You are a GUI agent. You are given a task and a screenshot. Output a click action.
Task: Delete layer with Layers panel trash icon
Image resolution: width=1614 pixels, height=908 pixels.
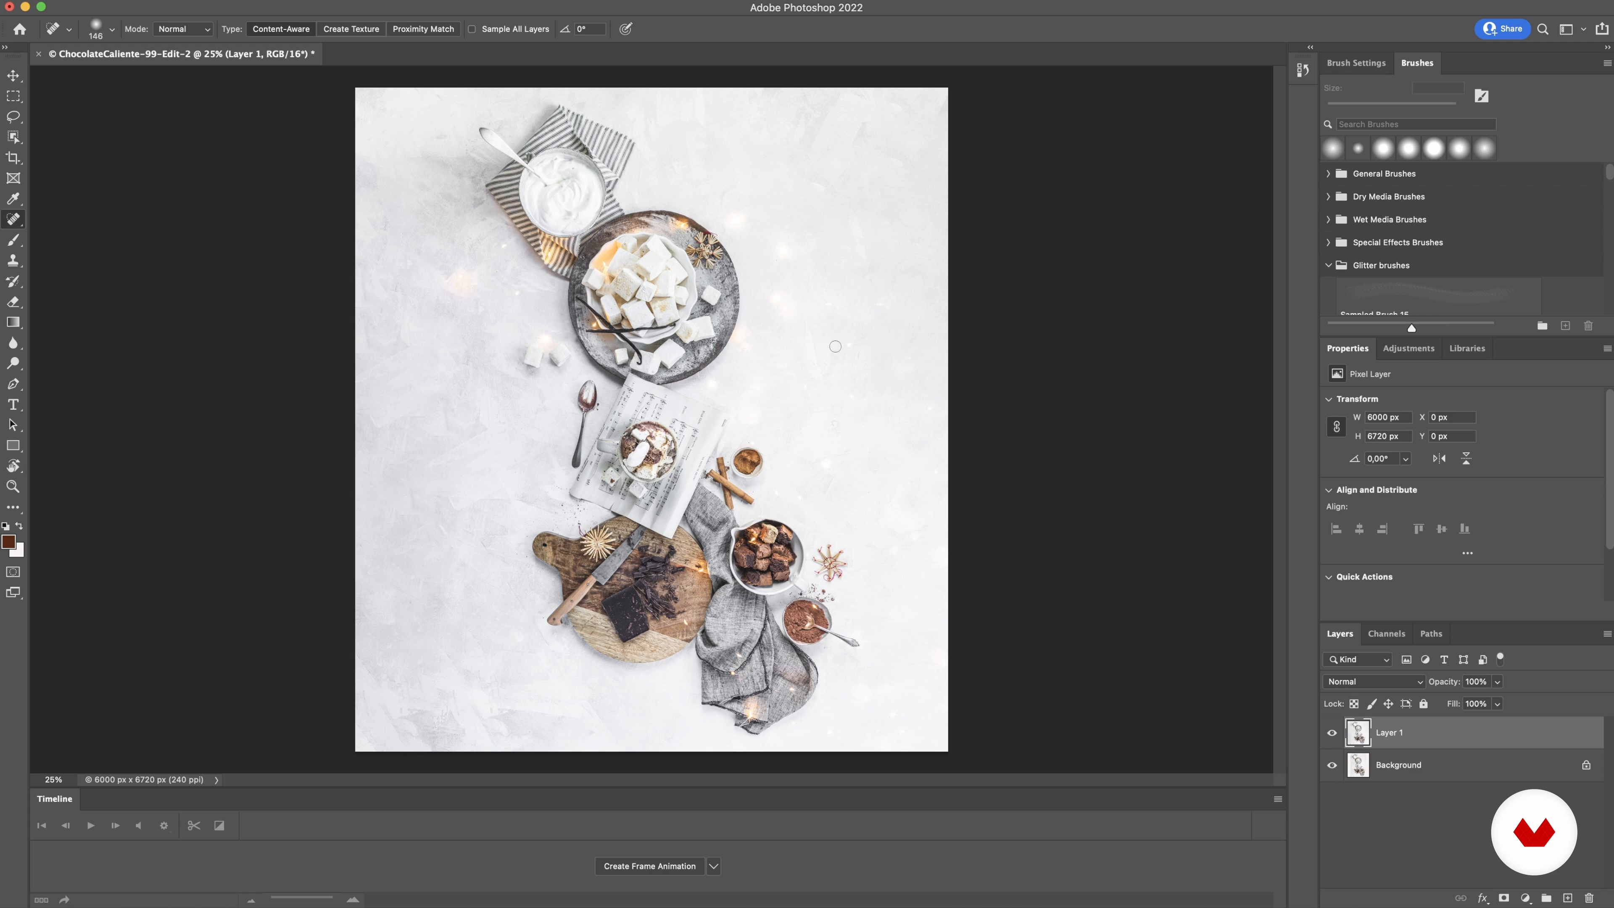1588,898
